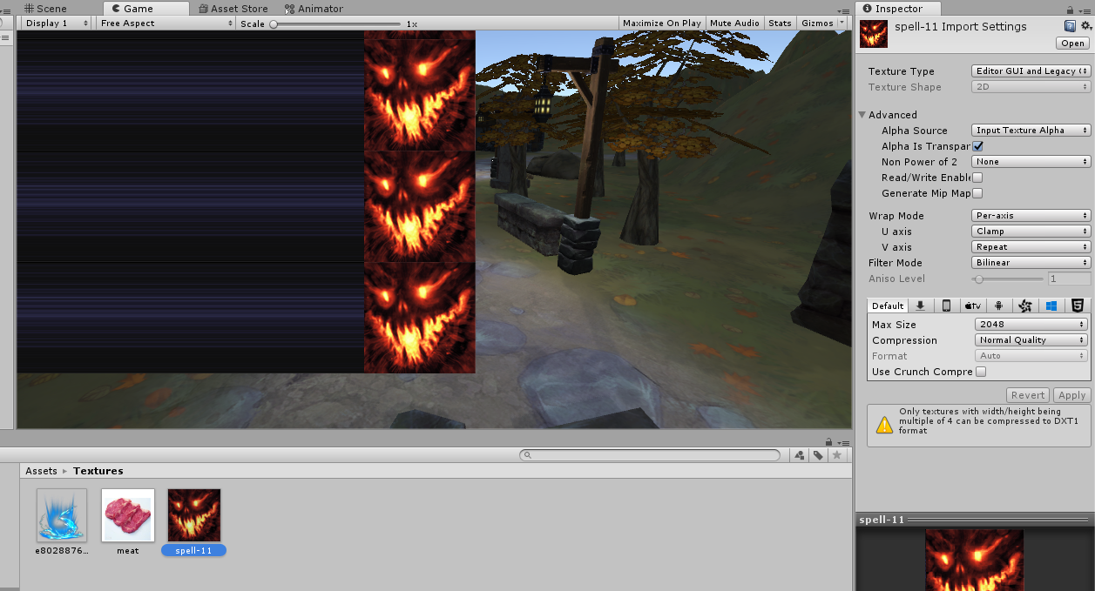
Task: Switch to the Scene tab
Action: [45, 9]
